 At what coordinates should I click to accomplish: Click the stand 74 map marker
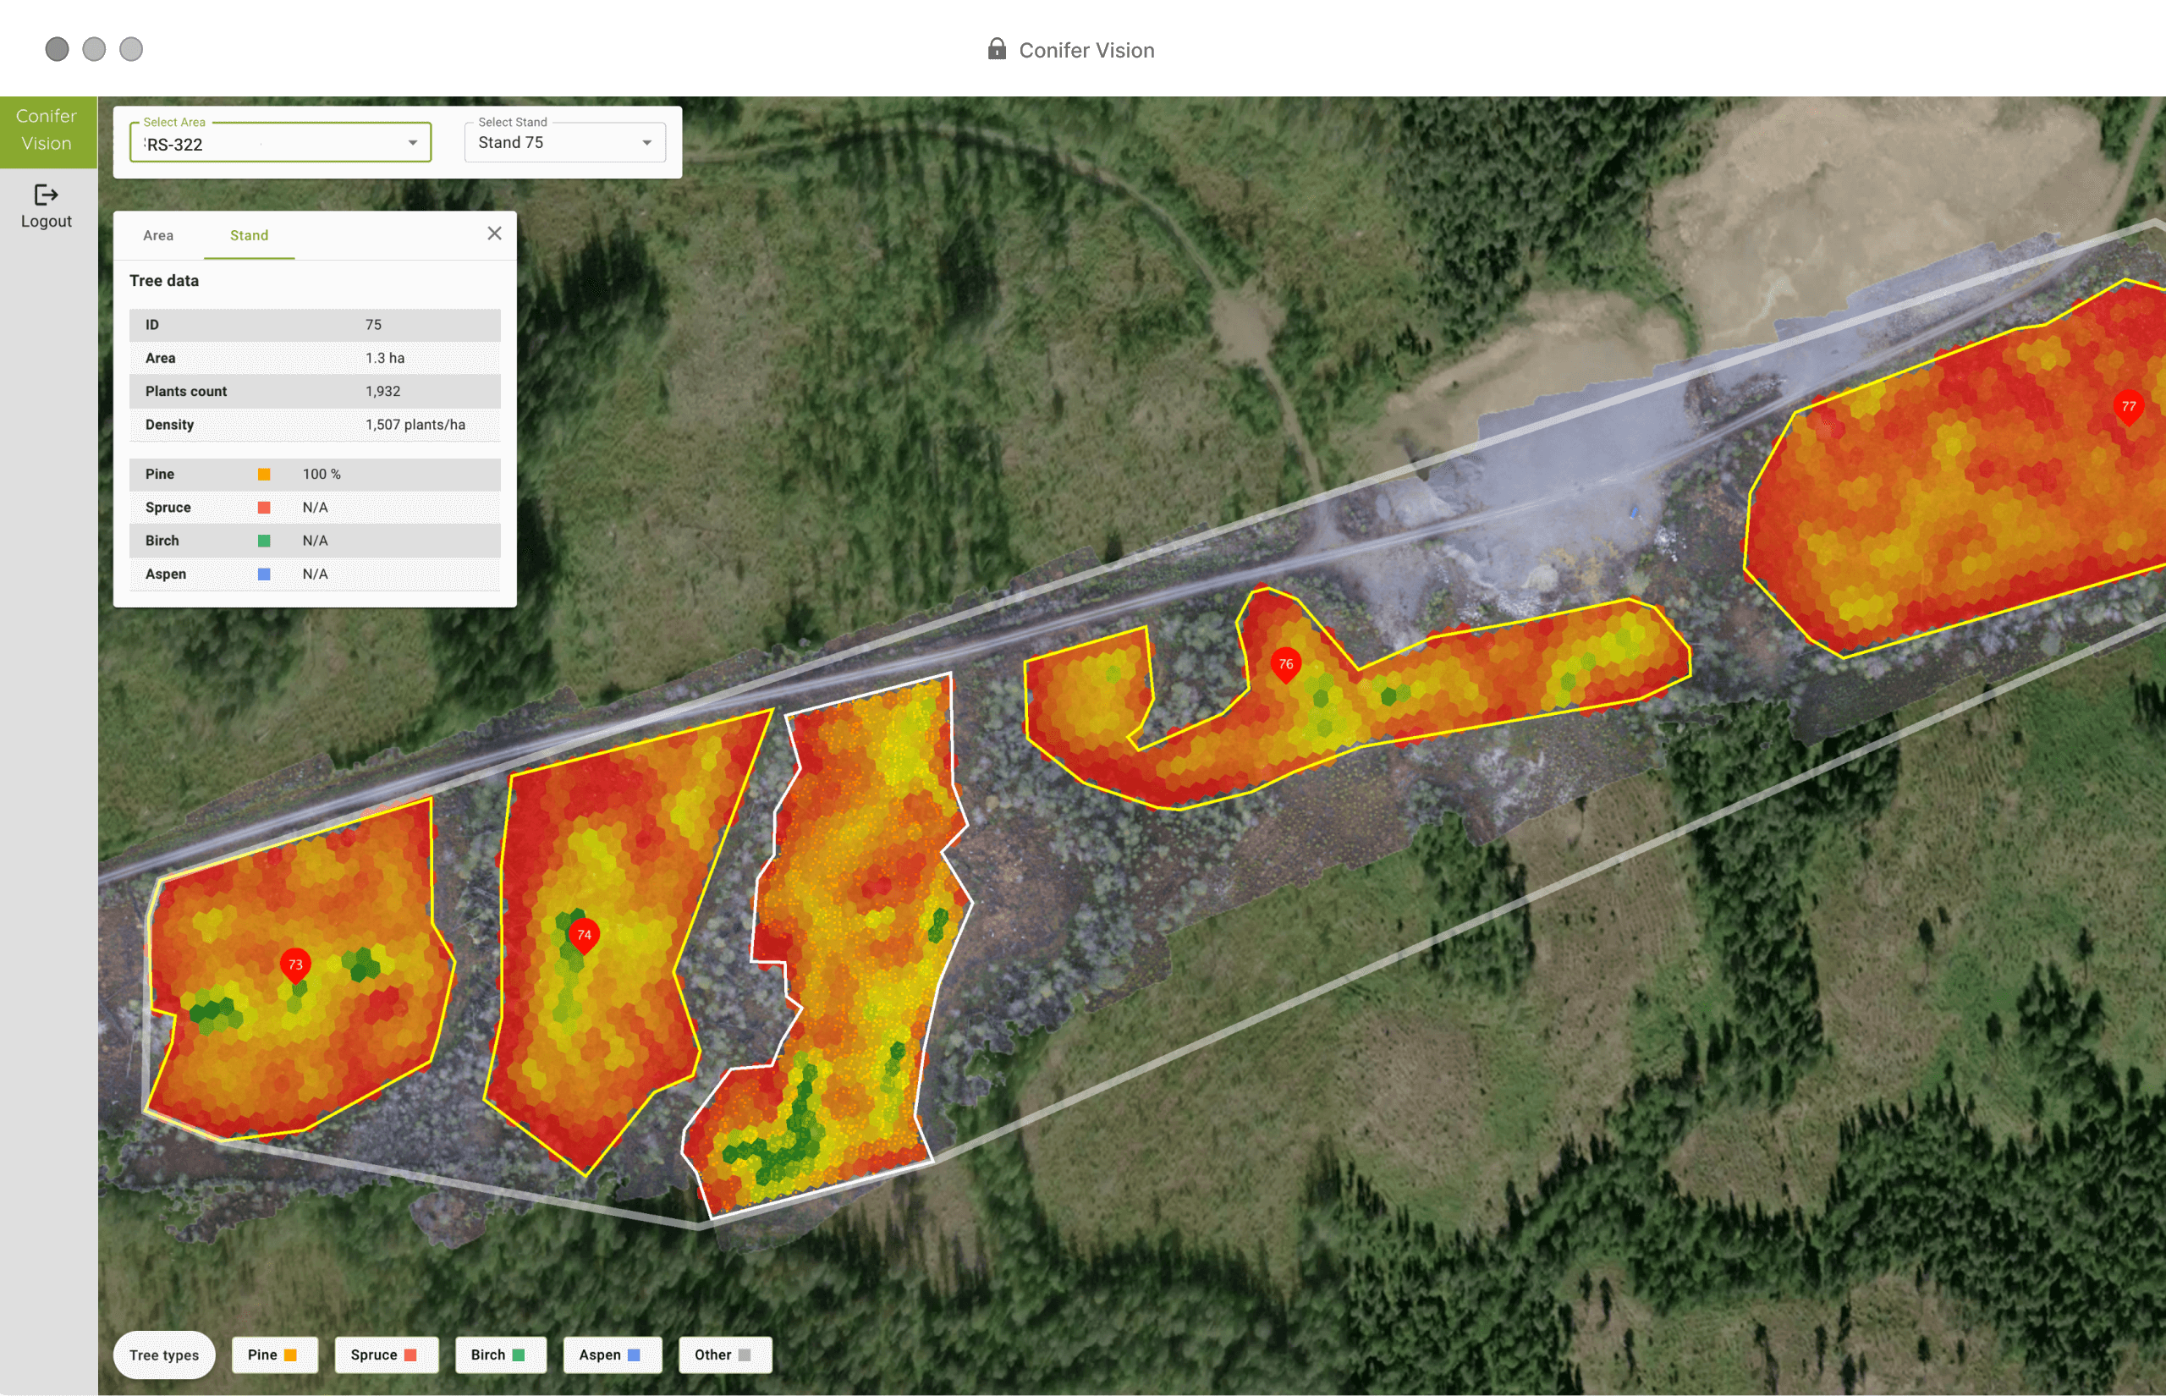tap(584, 935)
